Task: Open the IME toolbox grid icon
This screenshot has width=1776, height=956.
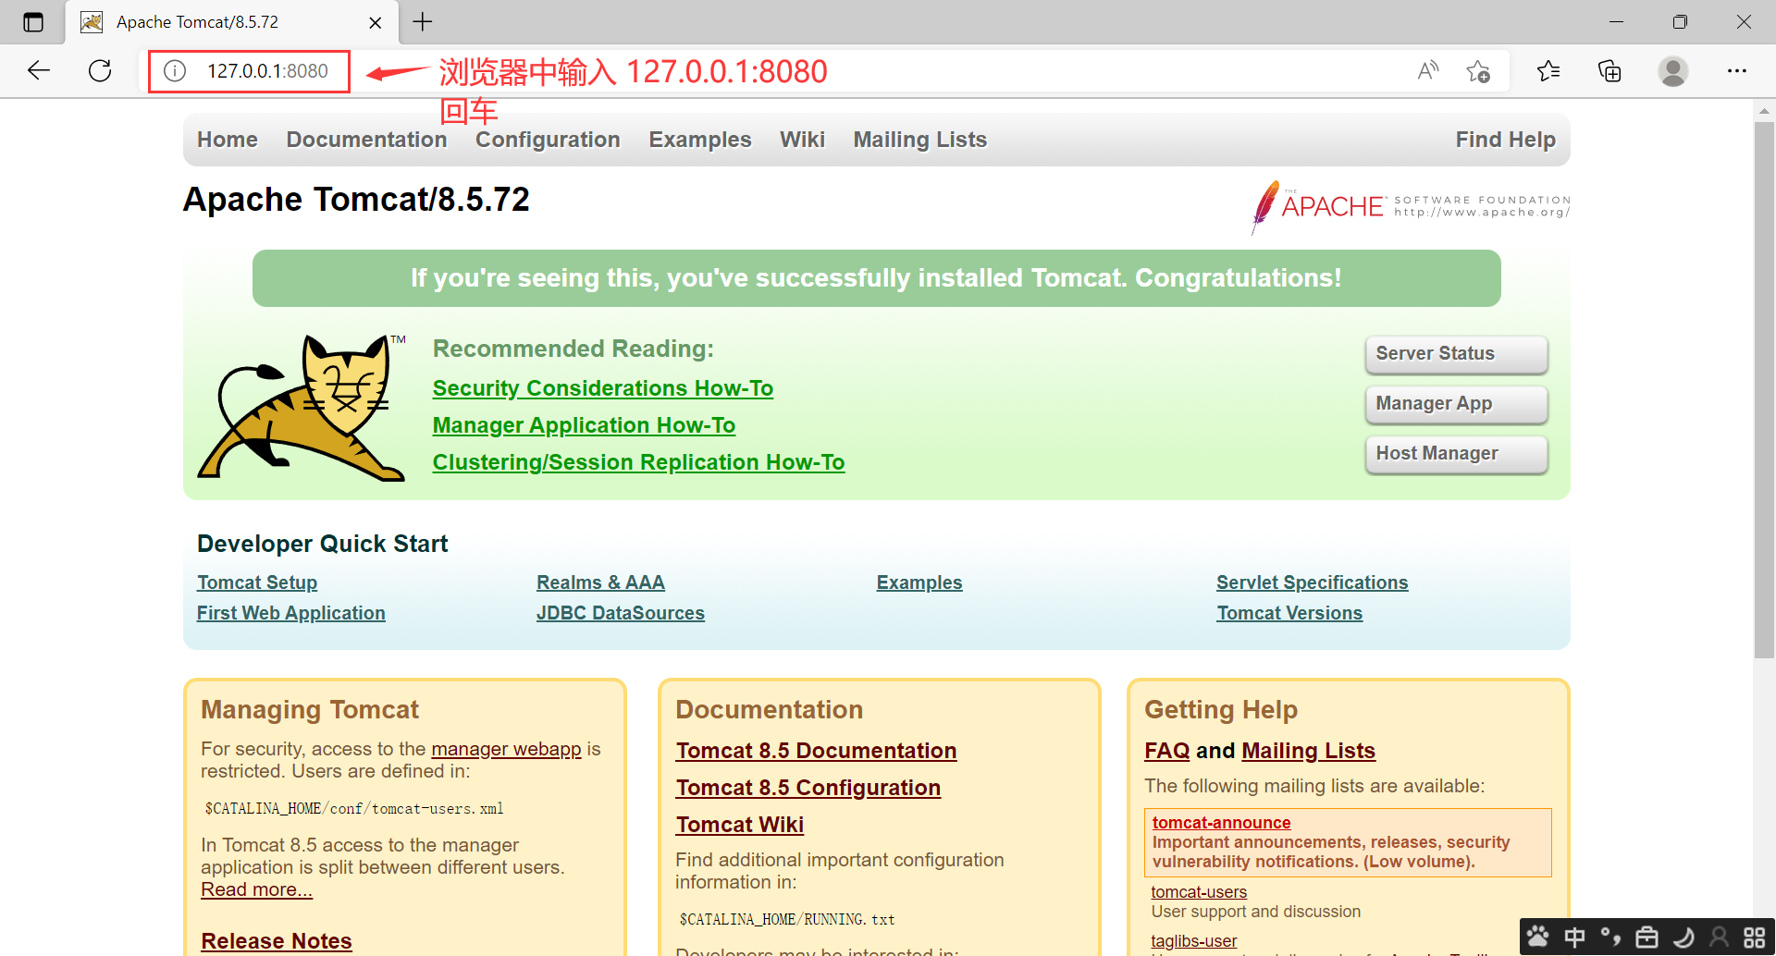Action: [x=1754, y=938]
